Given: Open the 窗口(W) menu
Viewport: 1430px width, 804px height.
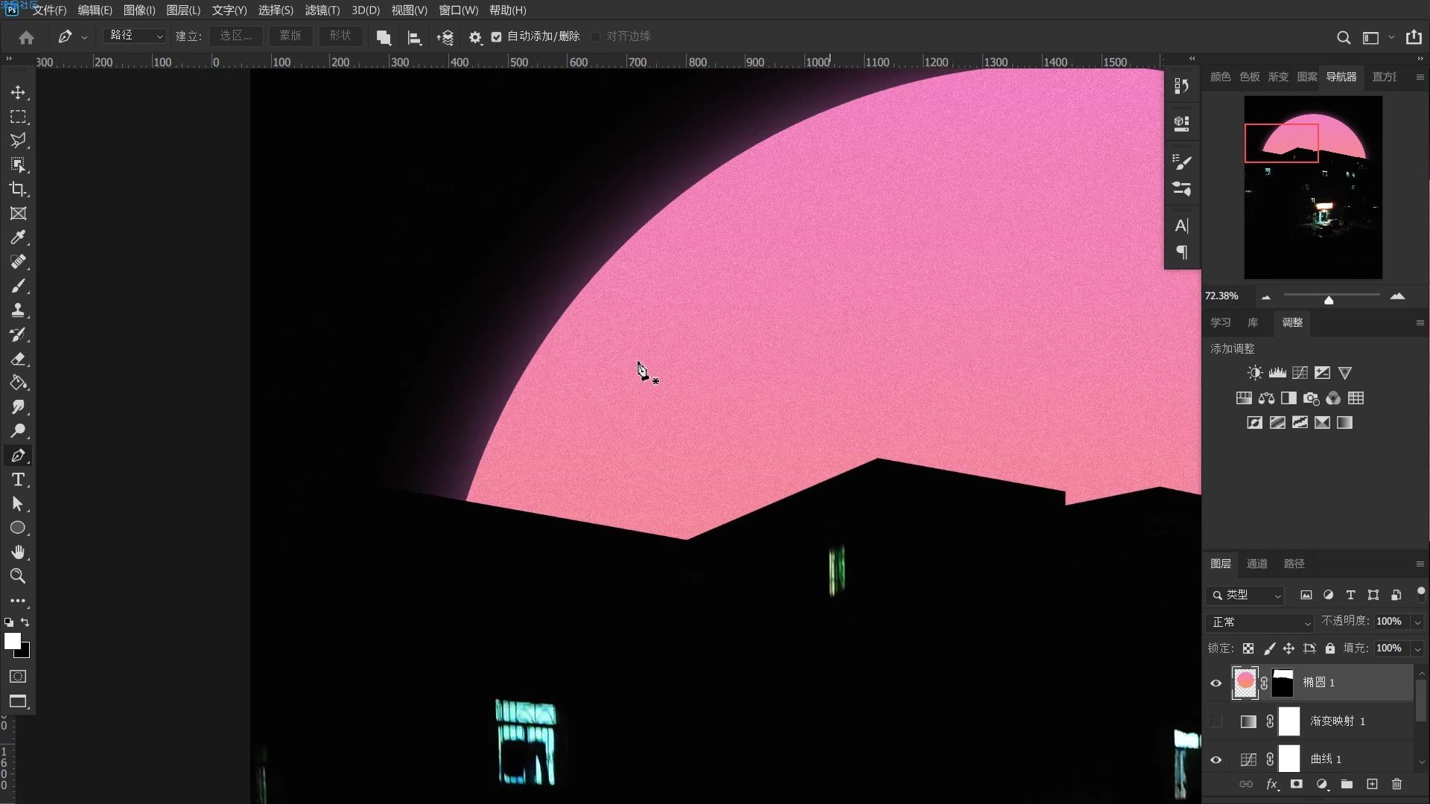Looking at the screenshot, I should pyautogui.click(x=459, y=10).
